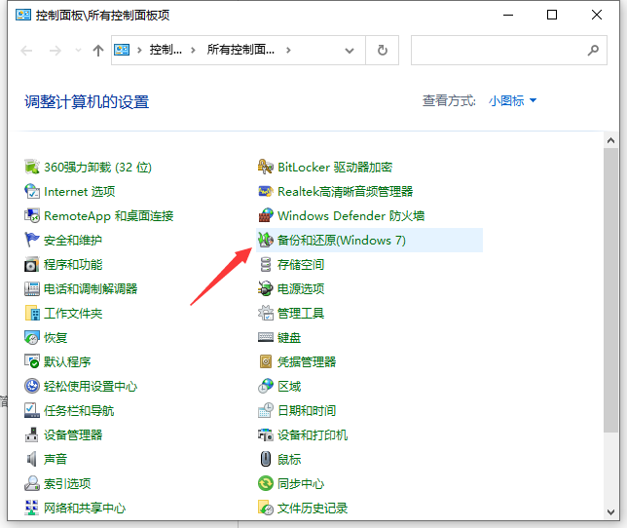Click the 轻松使用设置中心 icon
Image resolution: width=627 pixels, height=528 pixels.
click(x=32, y=387)
